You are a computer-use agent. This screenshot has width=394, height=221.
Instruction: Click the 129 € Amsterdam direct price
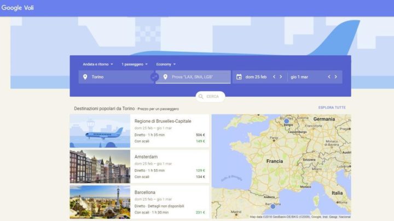pos(200,170)
